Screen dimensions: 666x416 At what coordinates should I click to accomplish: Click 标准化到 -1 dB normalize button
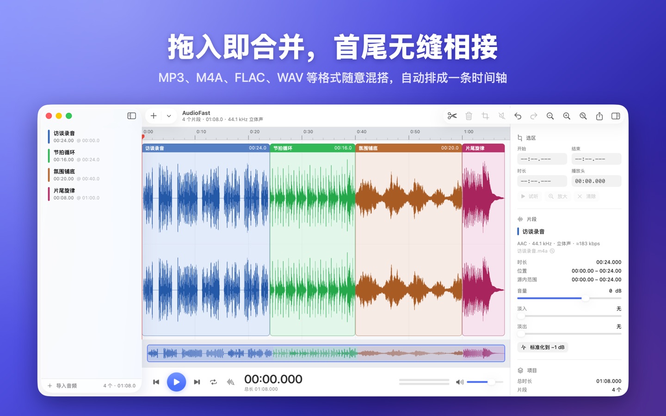click(543, 348)
